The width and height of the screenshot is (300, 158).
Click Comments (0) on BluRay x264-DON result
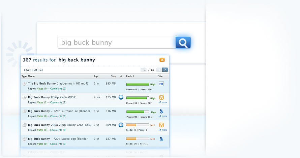[58, 130]
